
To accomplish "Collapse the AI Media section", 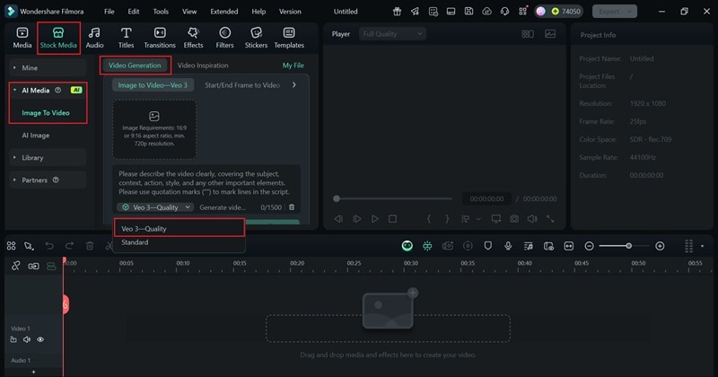I will tap(48, 91).
